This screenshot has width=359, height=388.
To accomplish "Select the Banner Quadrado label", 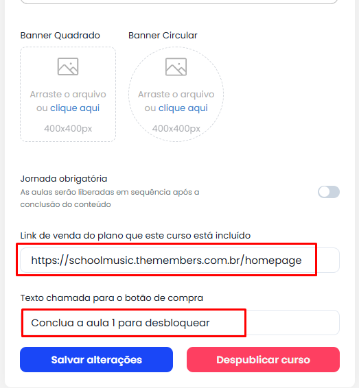I will tap(60, 36).
